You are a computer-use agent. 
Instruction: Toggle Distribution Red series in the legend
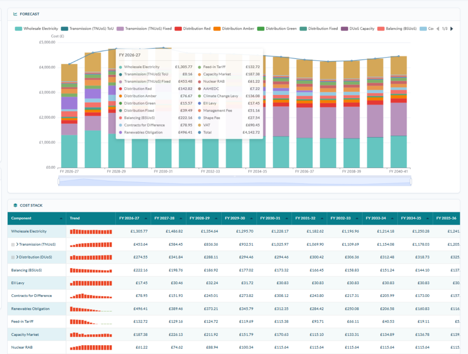click(192, 29)
